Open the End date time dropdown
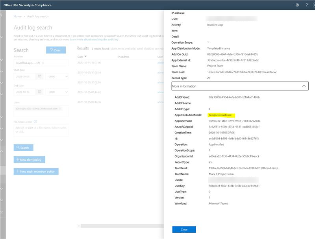This screenshot has width=315, height=239. pyautogui.click(x=57, y=92)
